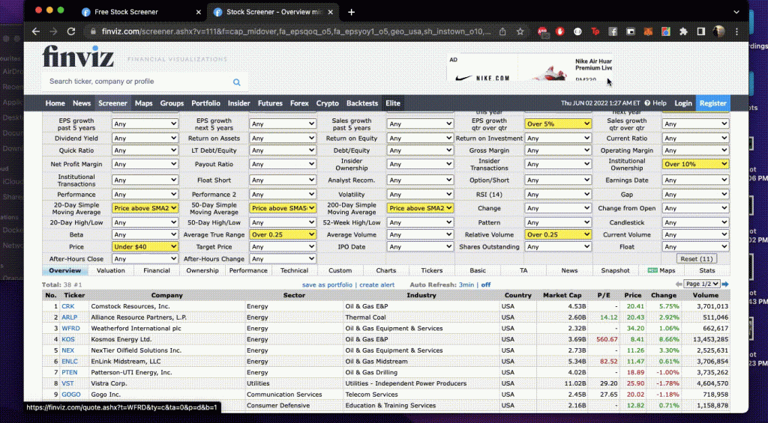Open the Page 1/2 selector dropdown
Viewport: 768px width, 423px height.
pos(702,284)
